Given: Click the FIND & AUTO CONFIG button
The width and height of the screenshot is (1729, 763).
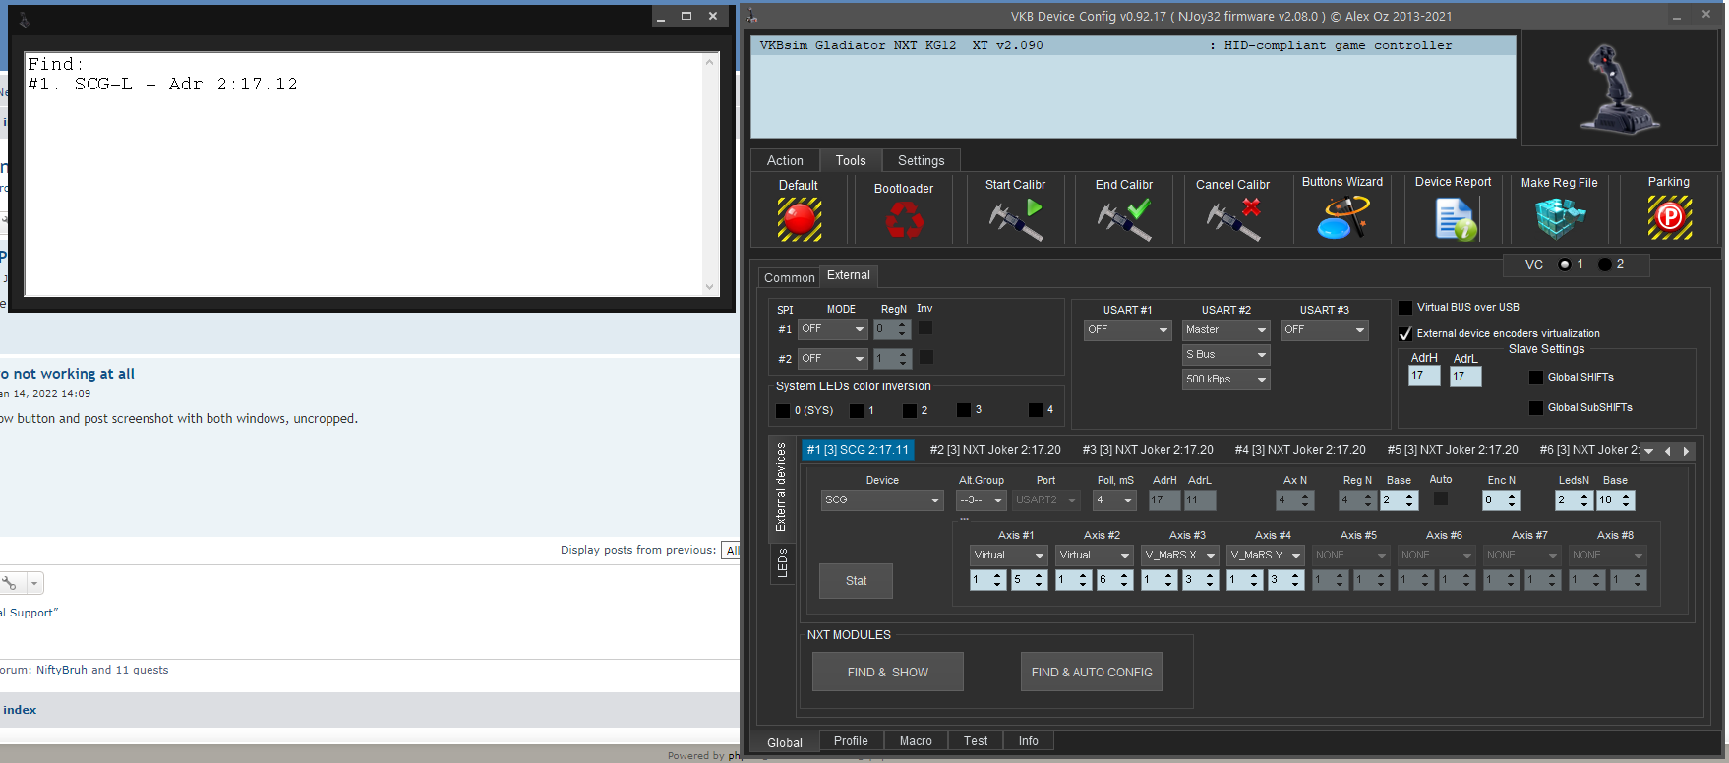Looking at the screenshot, I should point(1092,673).
